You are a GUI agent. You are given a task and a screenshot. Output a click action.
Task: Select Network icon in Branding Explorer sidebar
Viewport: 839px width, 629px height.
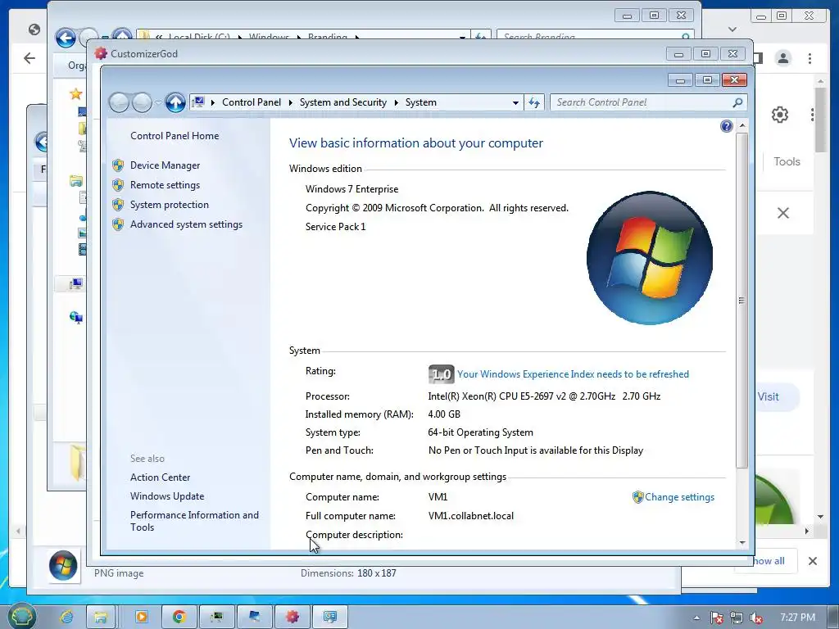(x=76, y=318)
